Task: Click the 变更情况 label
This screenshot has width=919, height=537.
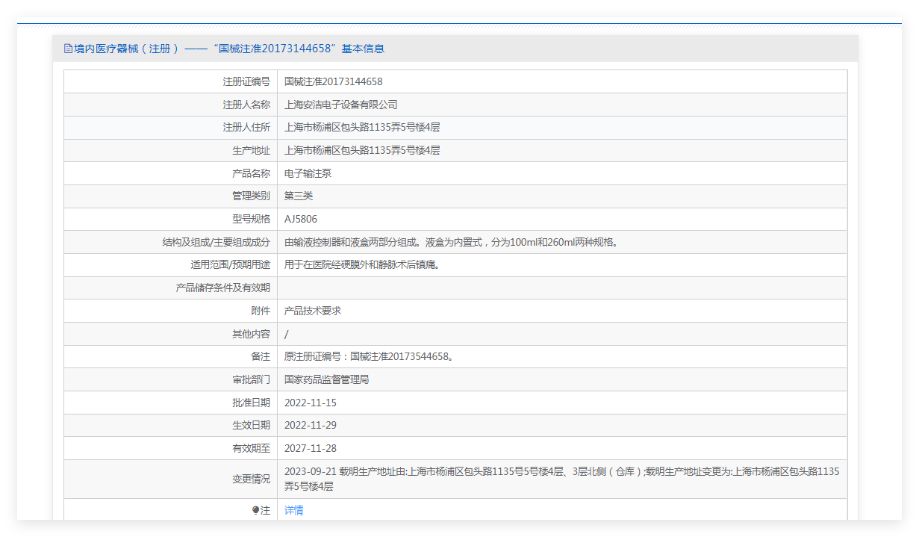Action: pos(252,479)
